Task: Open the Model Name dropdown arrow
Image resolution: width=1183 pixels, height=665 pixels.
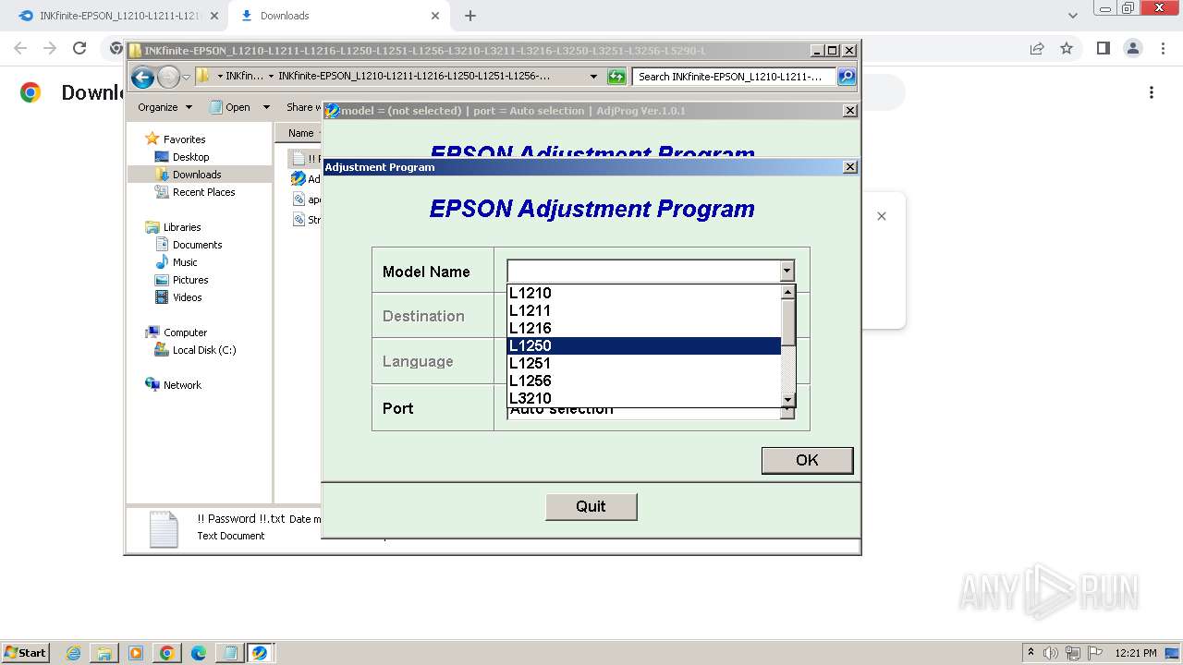Action: tap(787, 271)
